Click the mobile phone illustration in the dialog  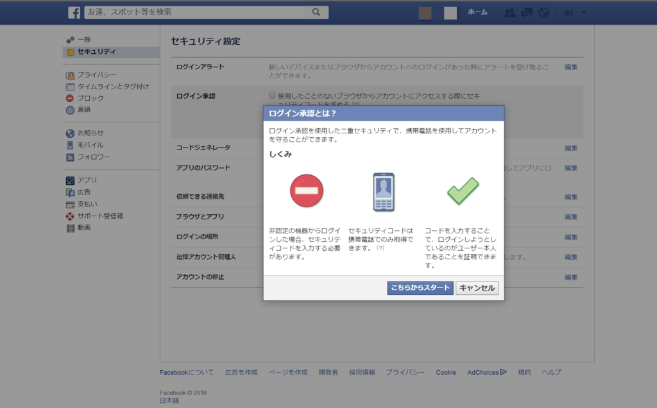384,192
